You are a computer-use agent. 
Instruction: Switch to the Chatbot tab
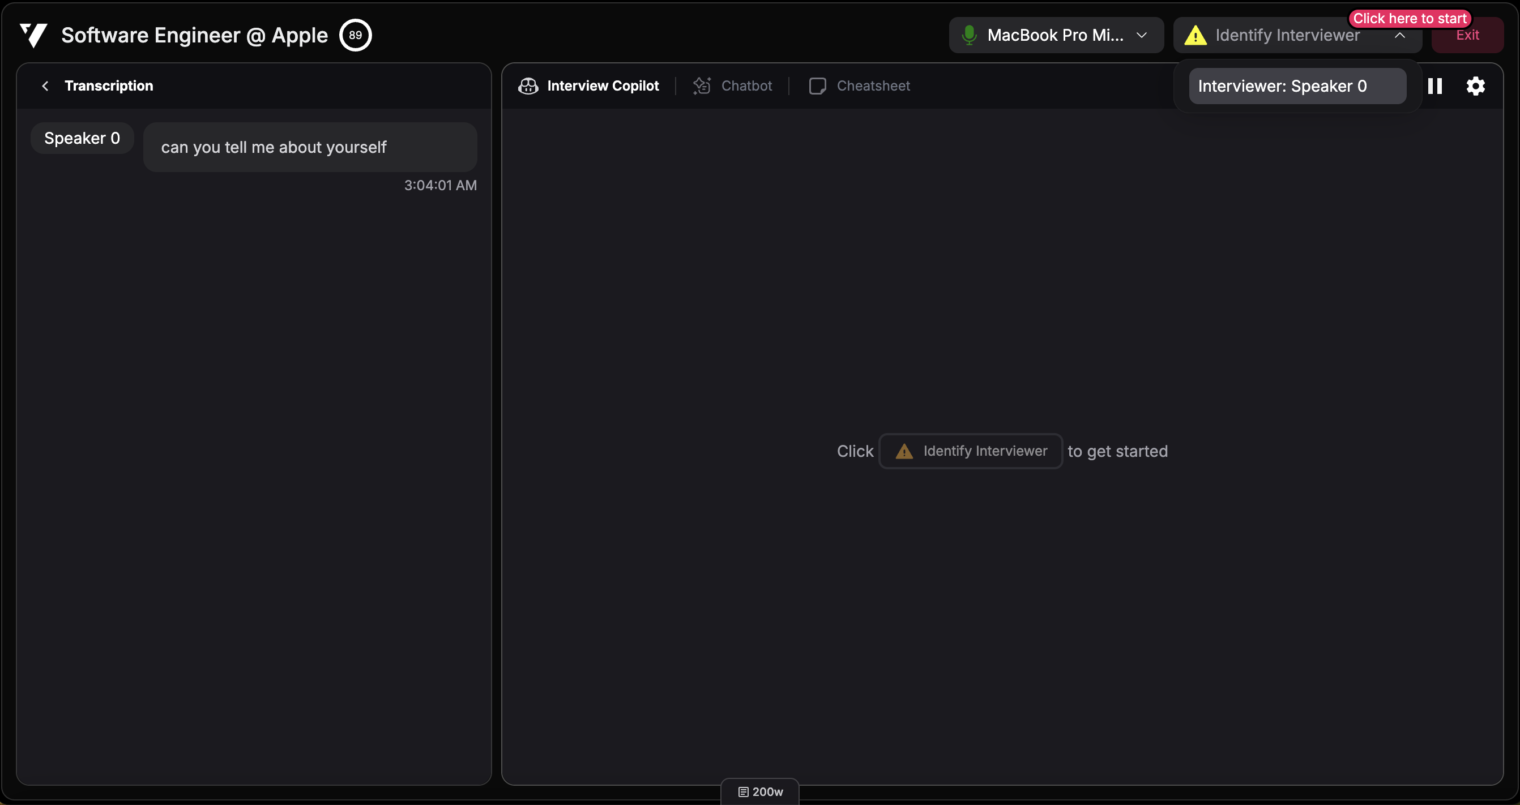pos(747,85)
